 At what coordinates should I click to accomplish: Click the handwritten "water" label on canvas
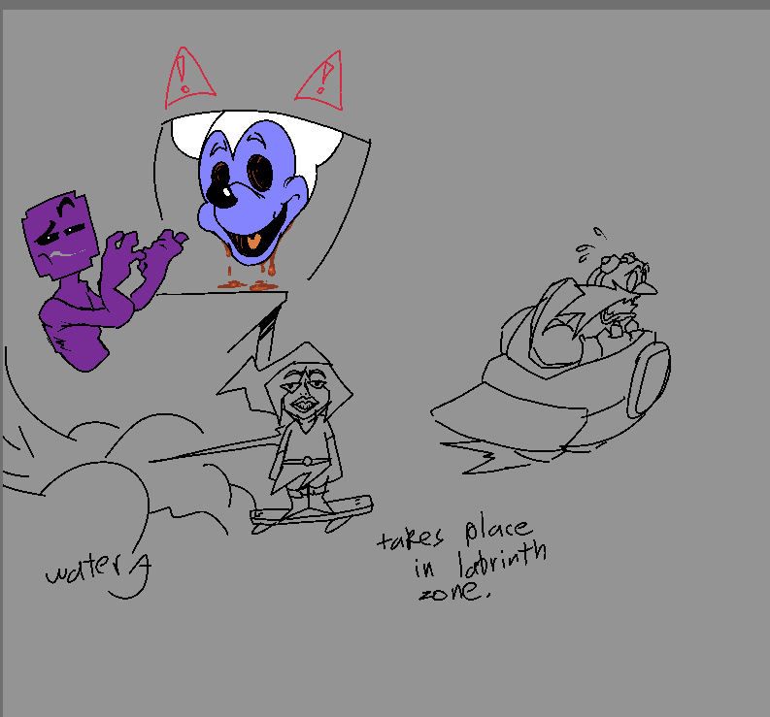pyautogui.click(x=84, y=569)
